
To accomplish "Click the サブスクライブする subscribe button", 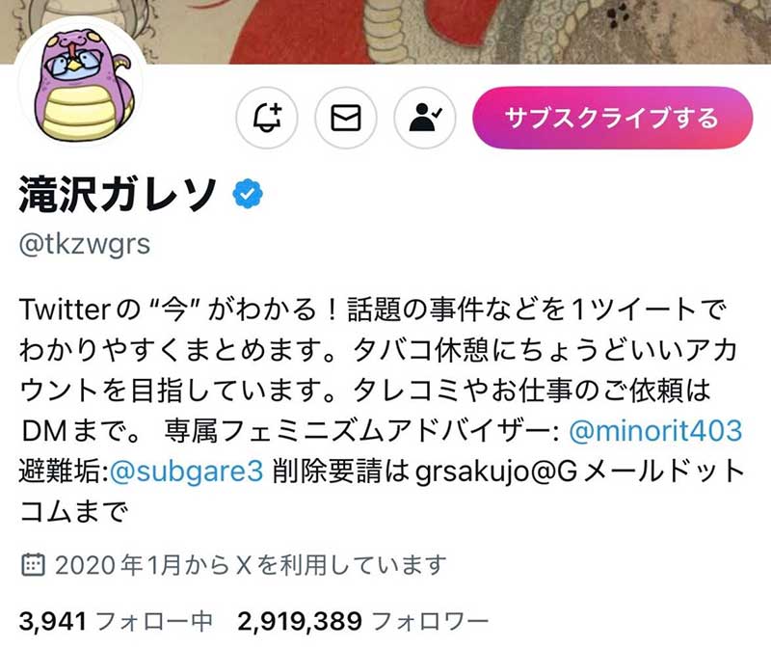I will coord(613,118).
